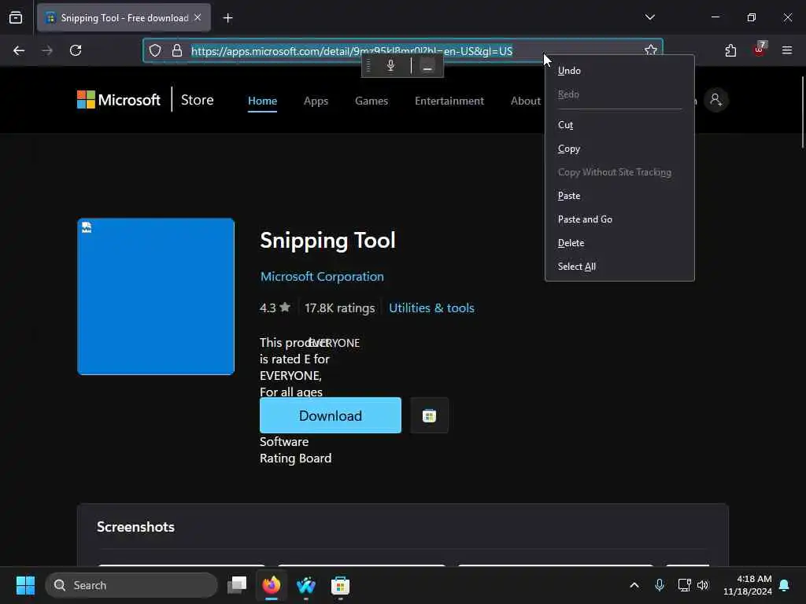The height and width of the screenshot is (604, 806).
Task: Click the voice typing drag handle
Action: [368, 65]
